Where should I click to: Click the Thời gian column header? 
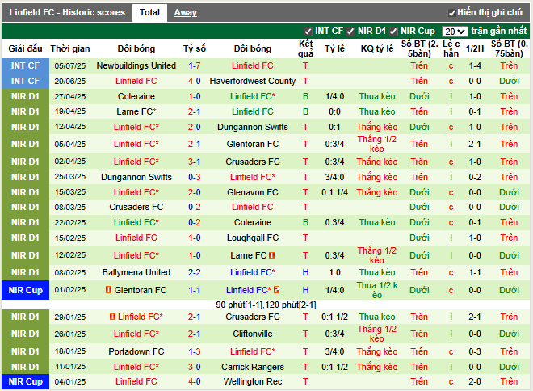tap(70, 48)
